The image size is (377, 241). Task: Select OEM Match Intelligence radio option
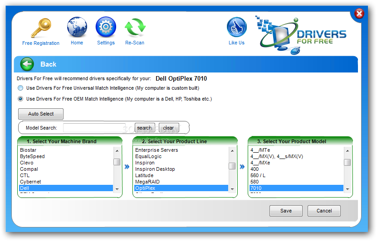click(x=20, y=99)
